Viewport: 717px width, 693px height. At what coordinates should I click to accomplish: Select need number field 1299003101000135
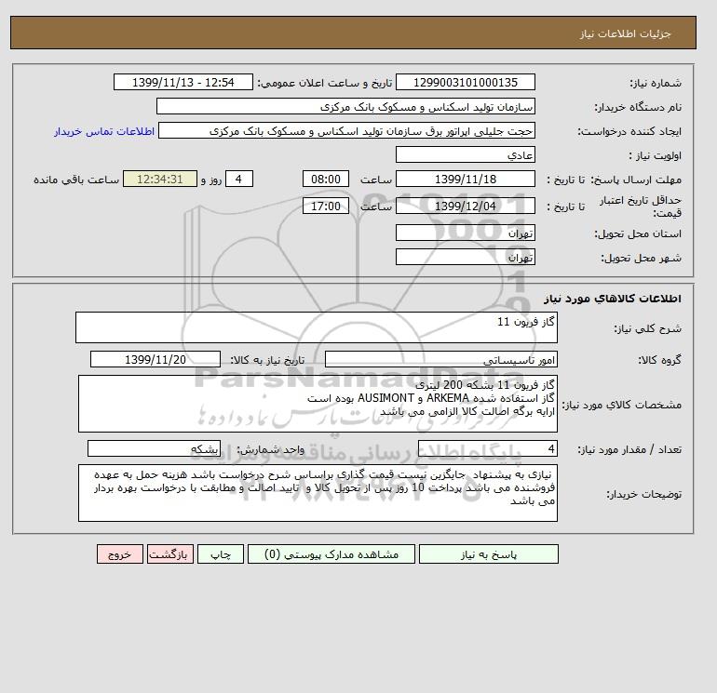(x=465, y=82)
